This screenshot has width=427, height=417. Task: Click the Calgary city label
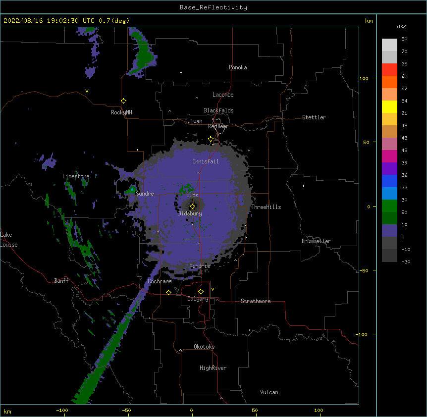click(198, 299)
